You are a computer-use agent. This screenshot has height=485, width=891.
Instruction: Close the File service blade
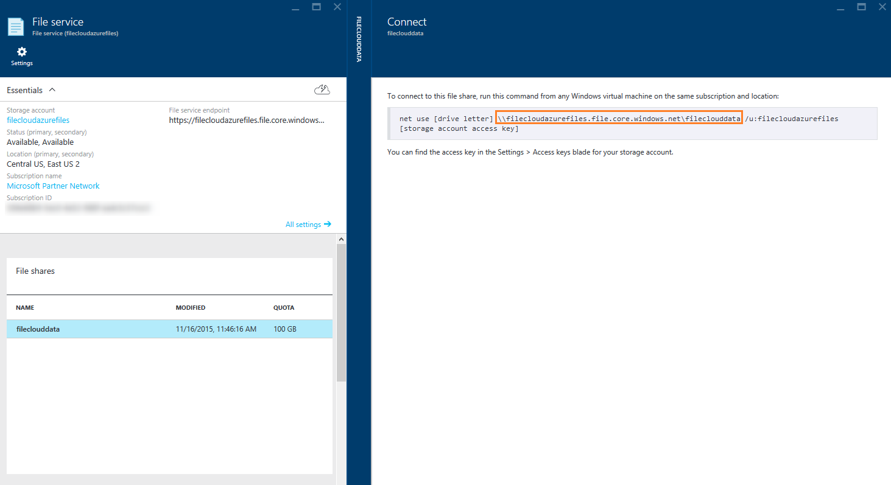click(337, 7)
